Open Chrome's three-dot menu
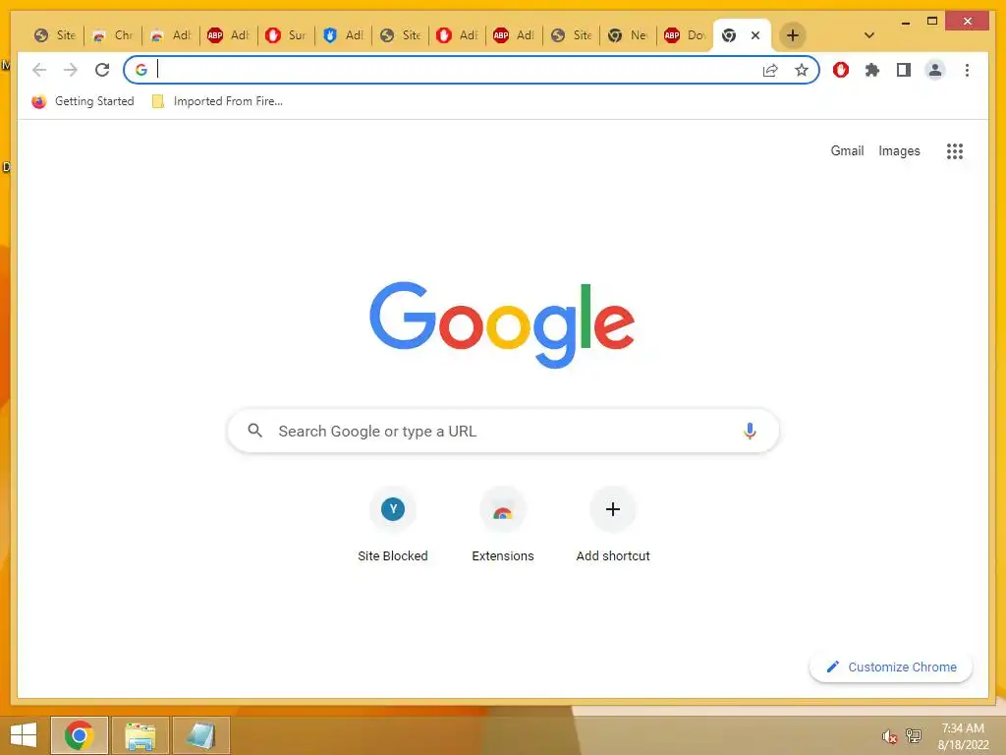 [x=967, y=70]
